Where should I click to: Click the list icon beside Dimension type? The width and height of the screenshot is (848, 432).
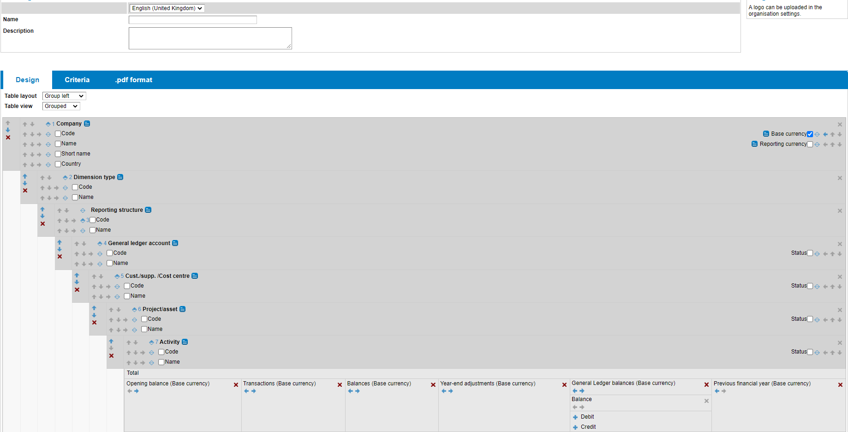[120, 177]
